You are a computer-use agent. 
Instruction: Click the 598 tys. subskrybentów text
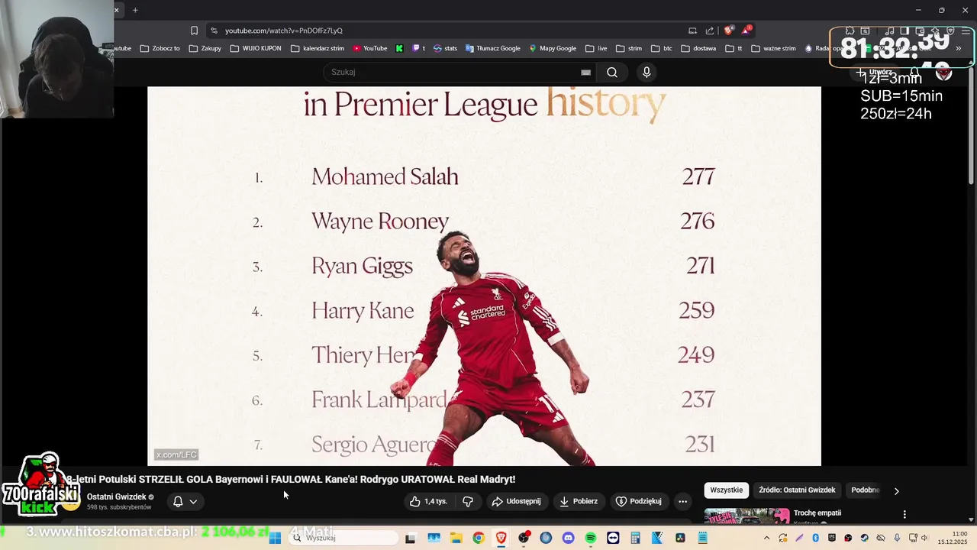119,507
